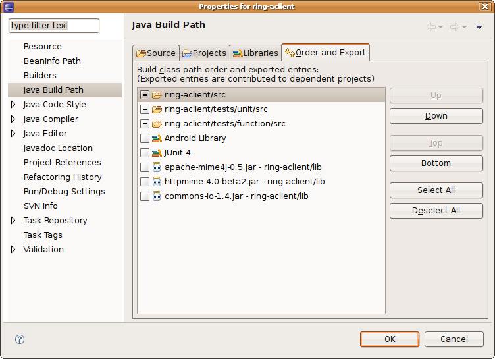Screen dimensions: 495x359
Task: Check the httpmime-4.0-beta2.jar export checkbox
Action: (145, 182)
